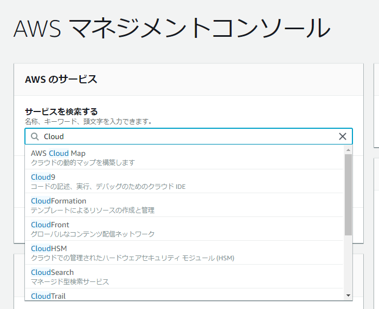The height and width of the screenshot is (309, 379).
Task: Click the hint text 名称、キーワード、頭文字を入力できます
Action: pyautogui.click(x=88, y=122)
